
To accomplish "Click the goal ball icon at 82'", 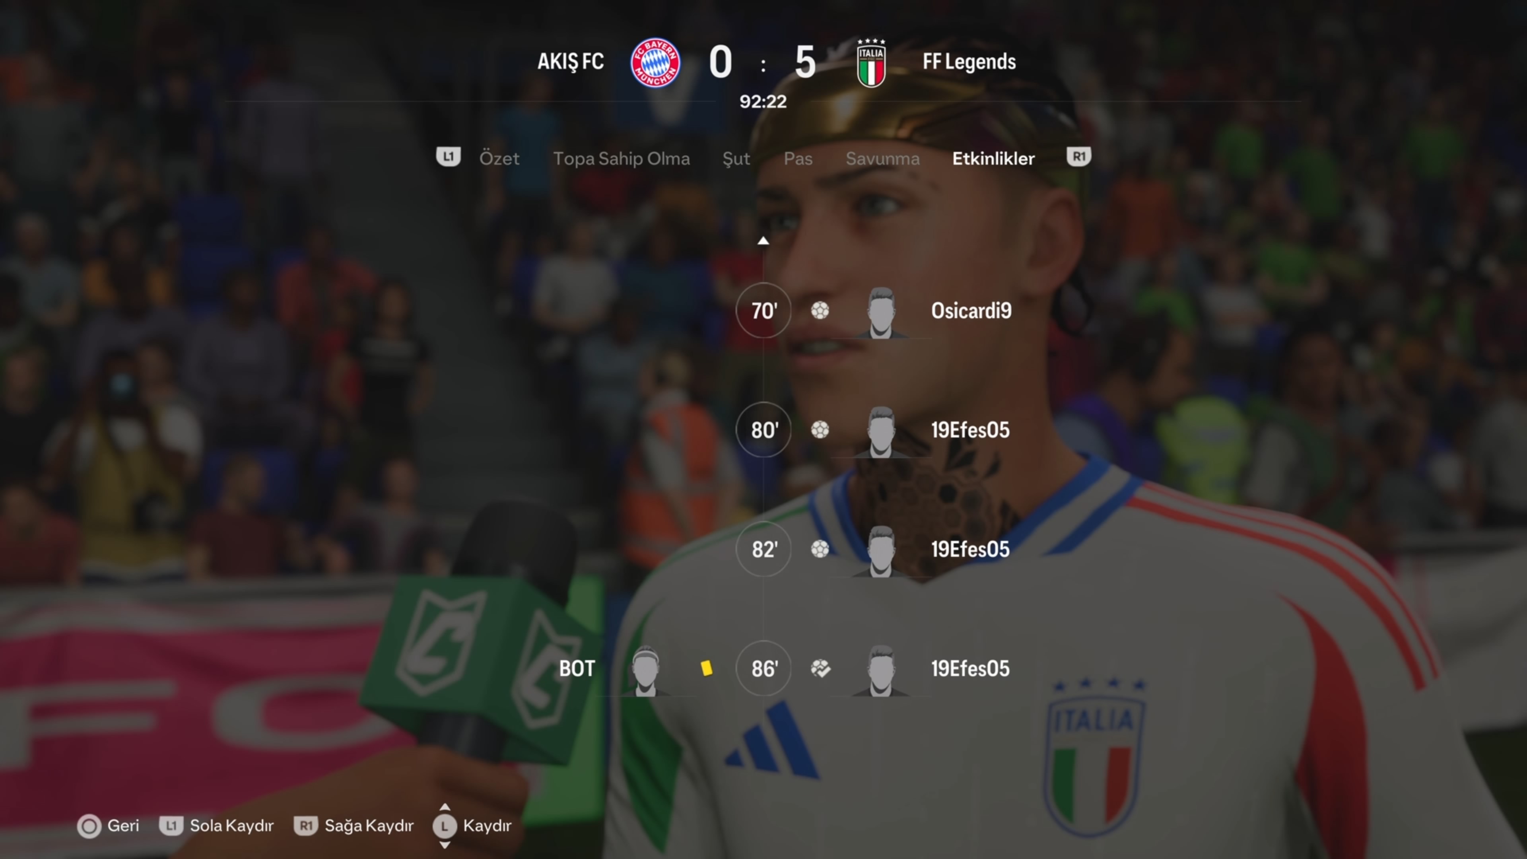I will tap(820, 549).
